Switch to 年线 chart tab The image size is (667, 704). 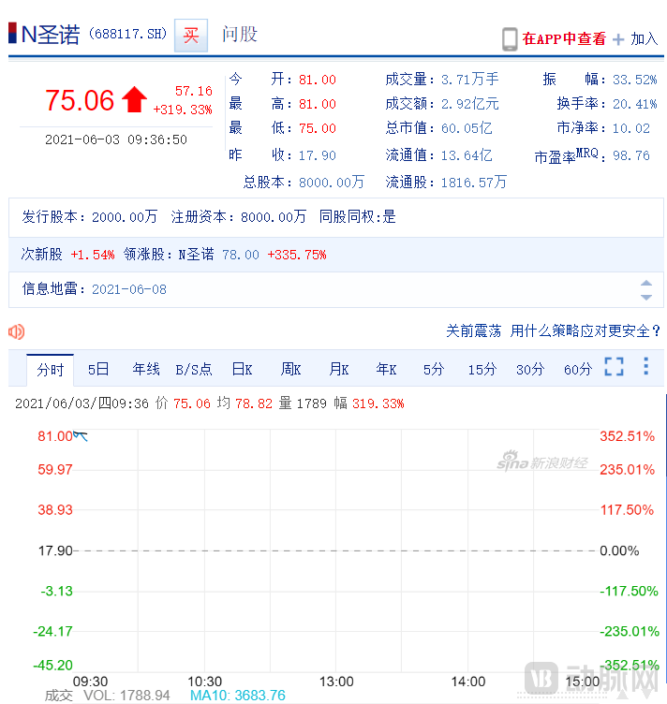pyautogui.click(x=146, y=370)
